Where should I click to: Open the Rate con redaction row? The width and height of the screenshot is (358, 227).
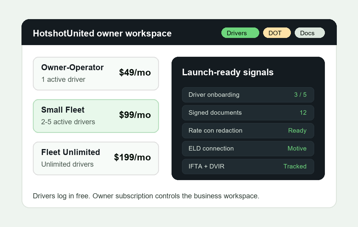pyautogui.click(x=248, y=131)
